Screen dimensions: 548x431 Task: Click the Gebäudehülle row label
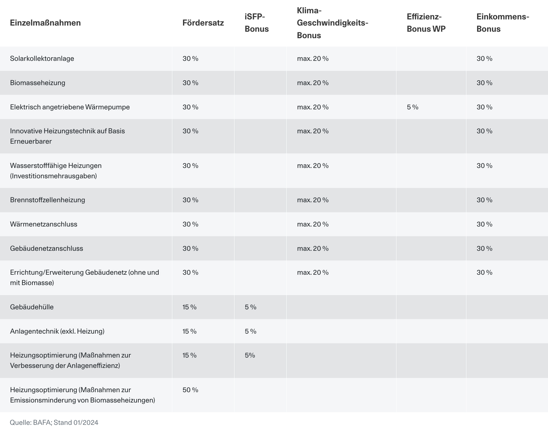(x=32, y=307)
